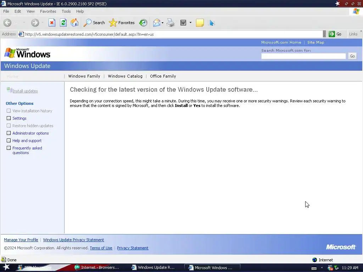Image resolution: width=363 pixels, height=272 pixels.
Task: Open Administrator options link
Action: click(x=30, y=133)
